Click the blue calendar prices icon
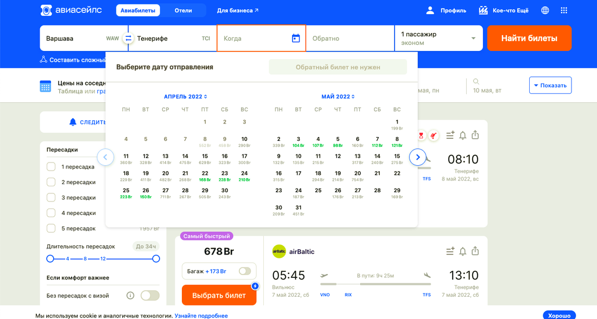The width and height of the screenshot is (597, 319). point(45,86)
